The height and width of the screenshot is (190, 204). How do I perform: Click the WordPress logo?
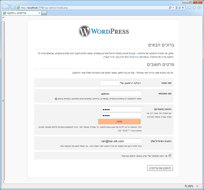point(104,31)
